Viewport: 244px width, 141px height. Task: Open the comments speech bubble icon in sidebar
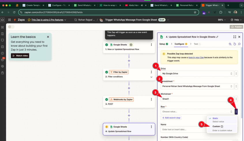click(x=3, y=40)
